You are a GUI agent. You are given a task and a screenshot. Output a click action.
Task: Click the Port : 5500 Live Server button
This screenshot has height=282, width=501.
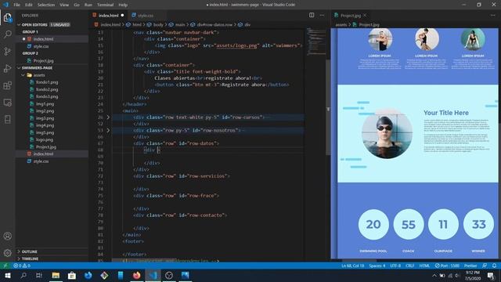[x=447, y=266]
